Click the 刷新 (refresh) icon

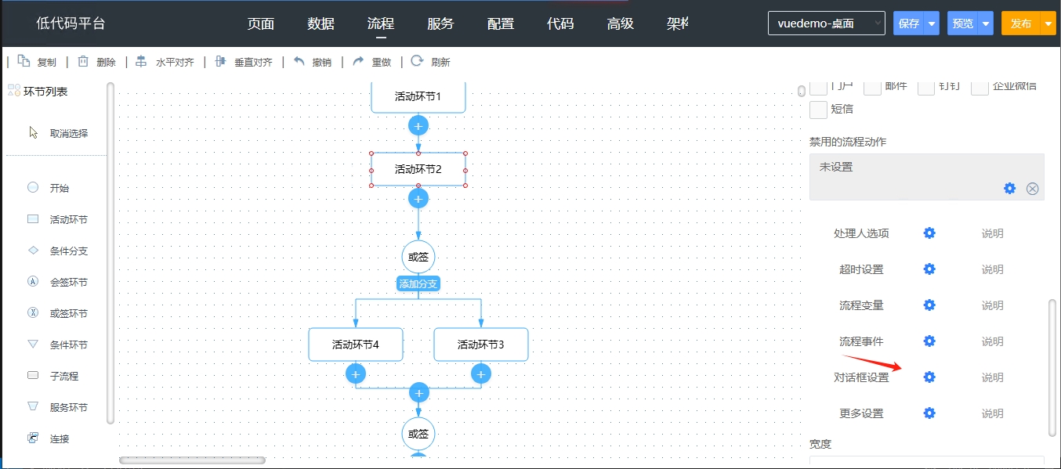click(417, 62)
